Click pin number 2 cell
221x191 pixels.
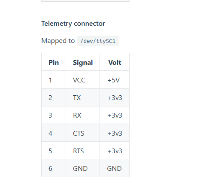click(54, 98)
